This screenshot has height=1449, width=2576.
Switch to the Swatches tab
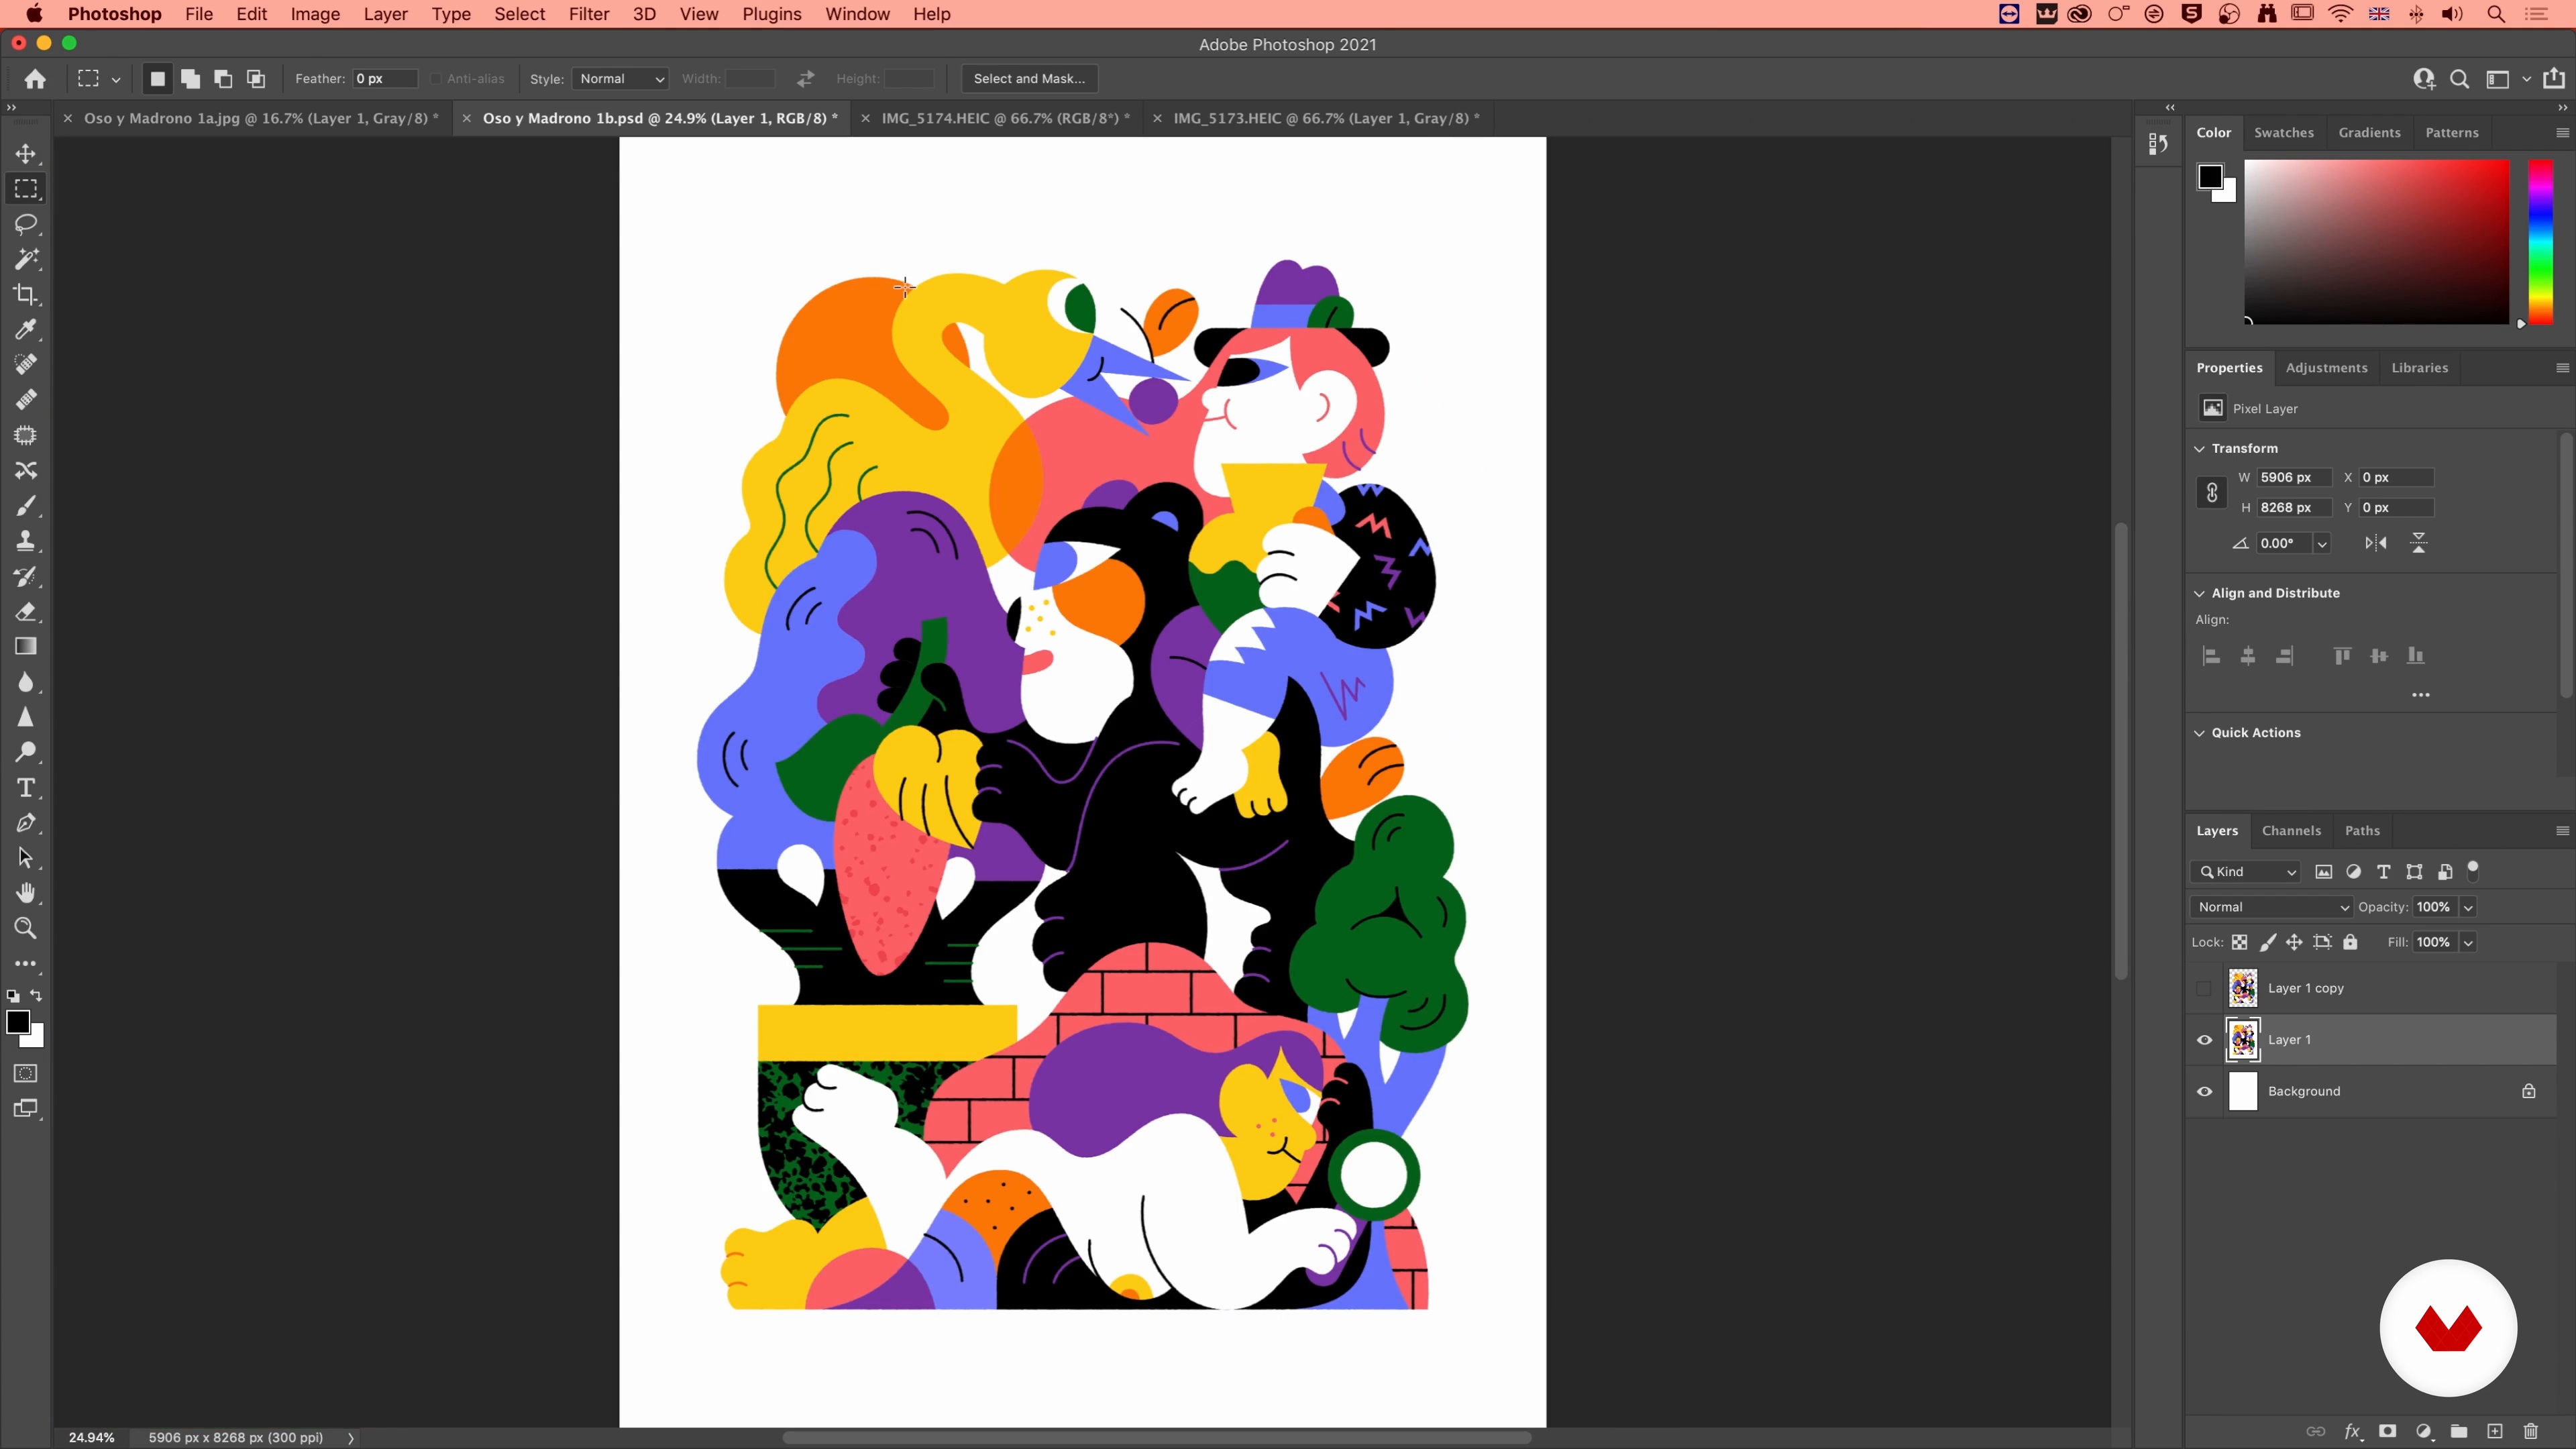point(2284,132)
